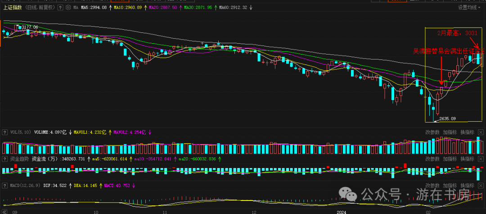The image size is (486, 214).
Task: Open help icon for 资金趋势 indicator
Action: pyautogui.click(x=4, y=159)
